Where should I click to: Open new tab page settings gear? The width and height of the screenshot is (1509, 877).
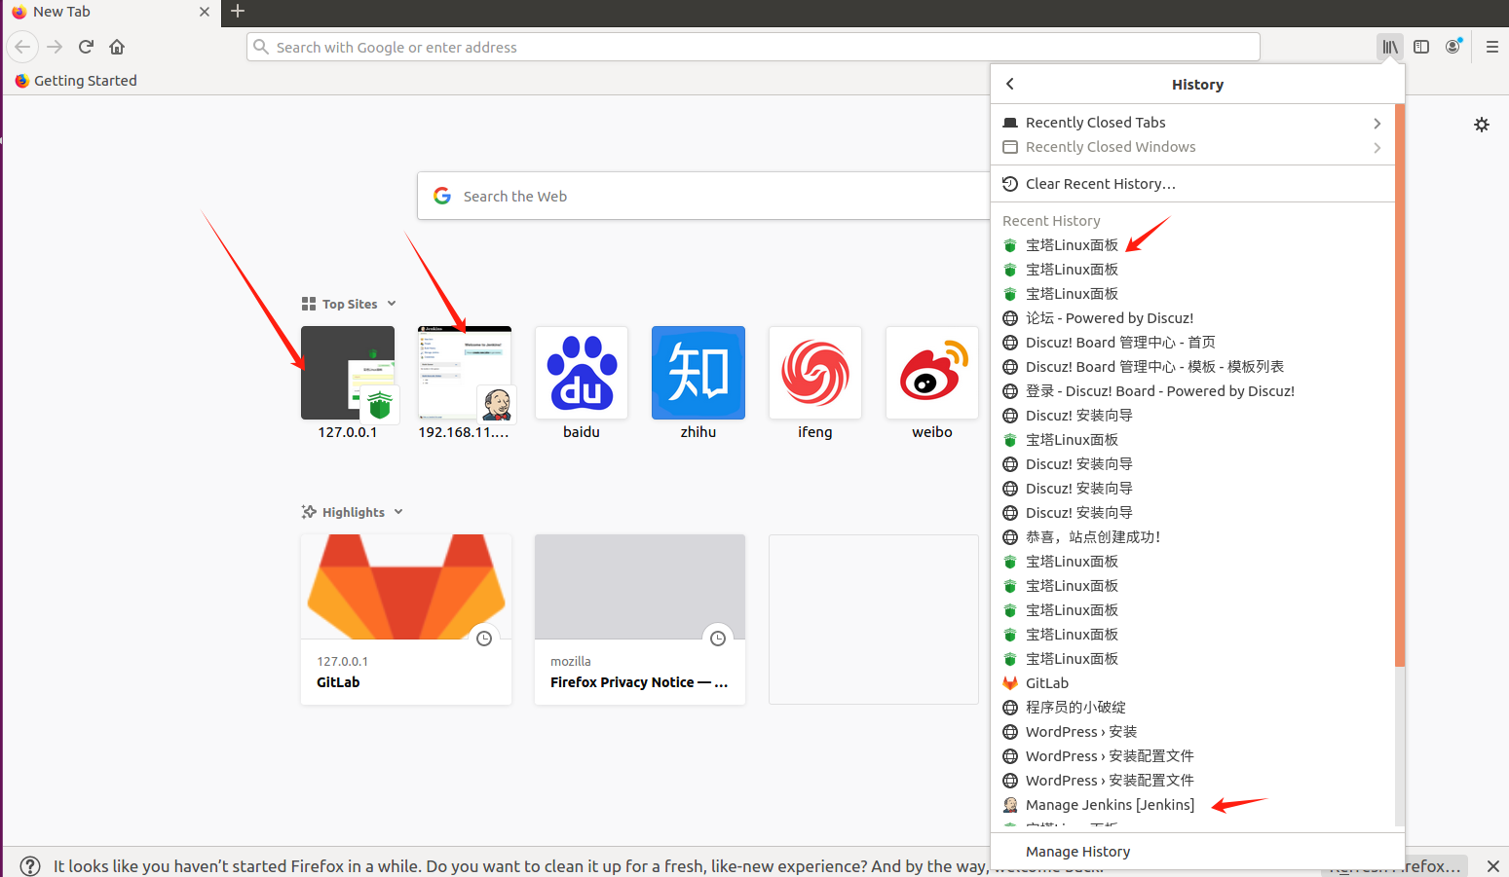1482,125
